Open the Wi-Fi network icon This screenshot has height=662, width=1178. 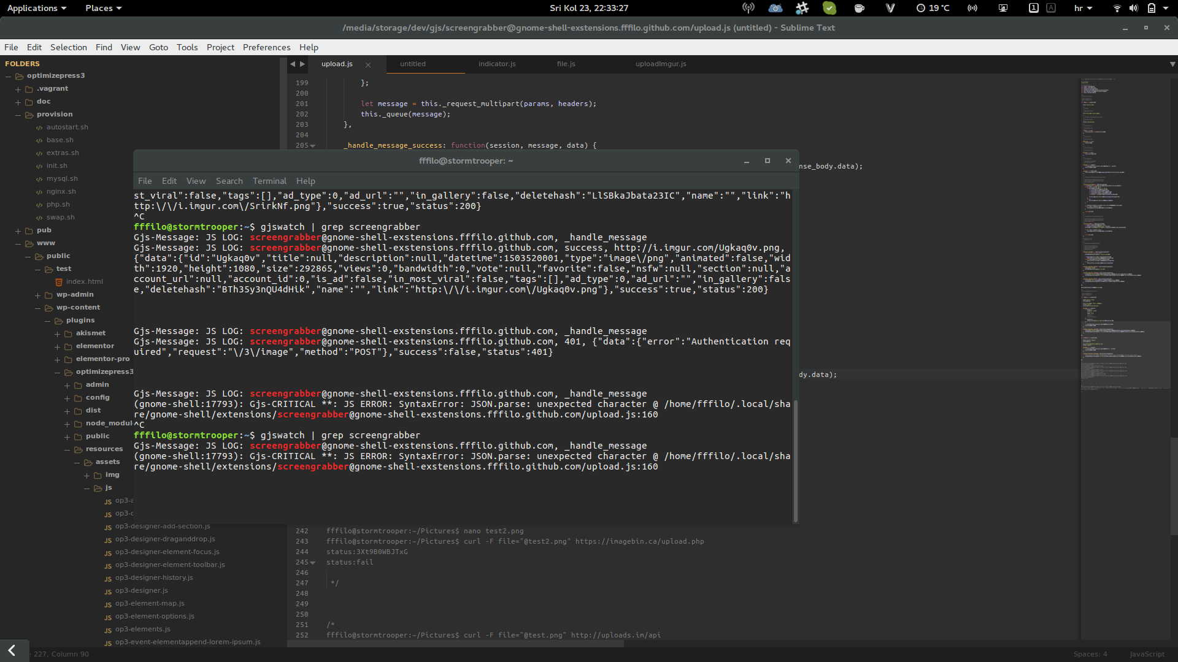(x=1117, y=8)
